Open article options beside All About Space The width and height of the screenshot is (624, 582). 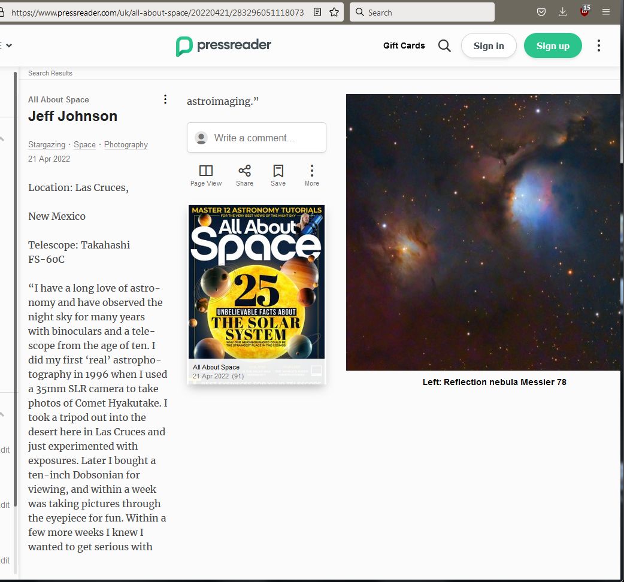tap(165, 99)
